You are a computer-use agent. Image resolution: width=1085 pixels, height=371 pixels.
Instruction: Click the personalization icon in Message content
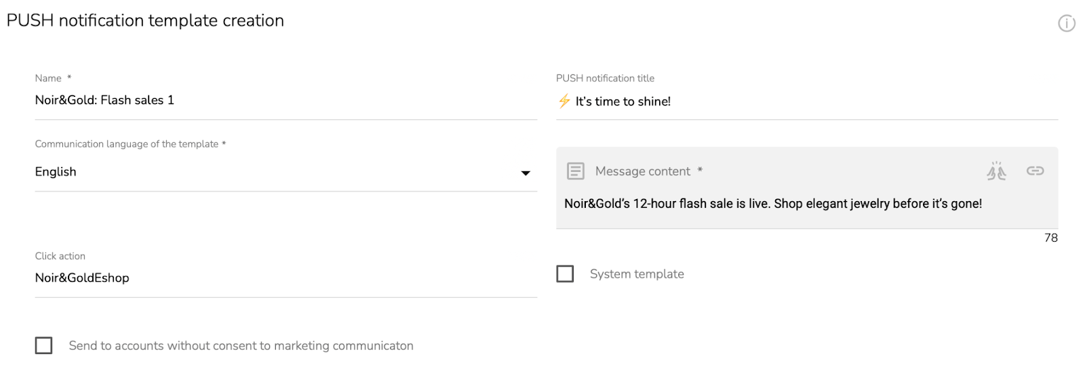tap(996, 171)
